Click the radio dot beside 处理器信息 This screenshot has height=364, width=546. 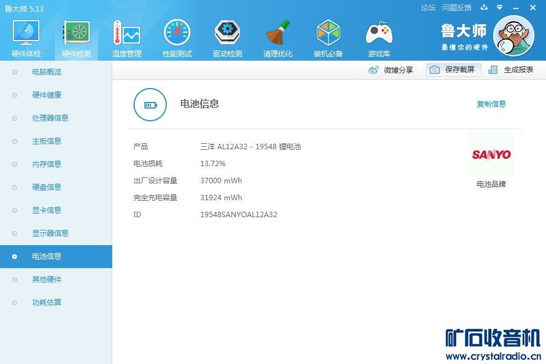click(15, 118)
